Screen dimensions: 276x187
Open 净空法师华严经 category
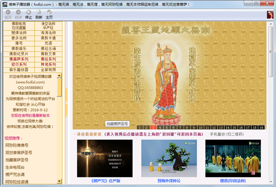pos(48,26)
